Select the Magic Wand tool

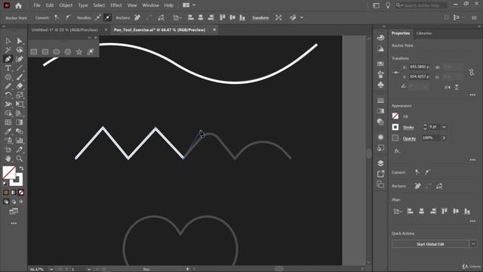click(x=8, y=50)
